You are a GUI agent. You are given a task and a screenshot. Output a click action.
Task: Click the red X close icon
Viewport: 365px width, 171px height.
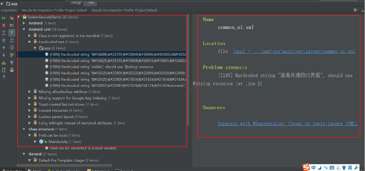click(x=4, y=25)
